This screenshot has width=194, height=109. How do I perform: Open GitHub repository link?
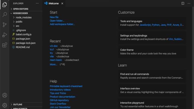(59, 100)
